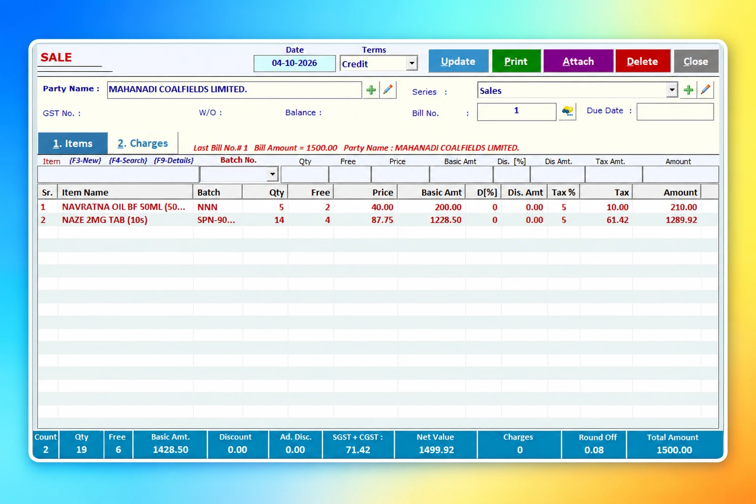
Task: Click the red Delete button
Action: click(x=642, y=61)
